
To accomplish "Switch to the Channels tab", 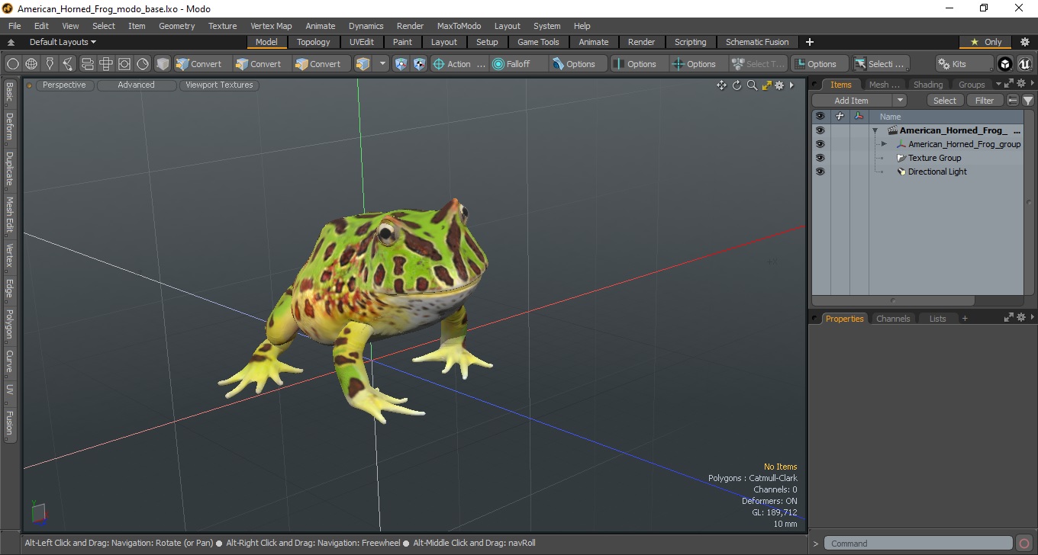I will pyautogui.click(x=893, y=319).
